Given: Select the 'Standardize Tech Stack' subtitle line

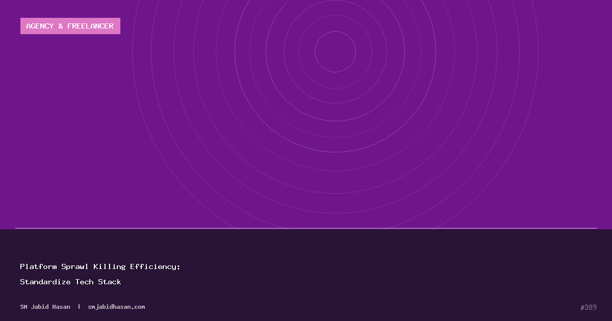Looking at the screenshot, I should (70, 282).
